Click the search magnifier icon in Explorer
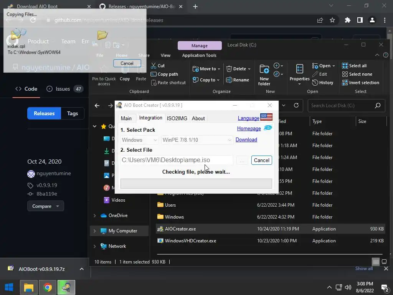The height and width of the screenshot is (295, 393). point(378,106)
